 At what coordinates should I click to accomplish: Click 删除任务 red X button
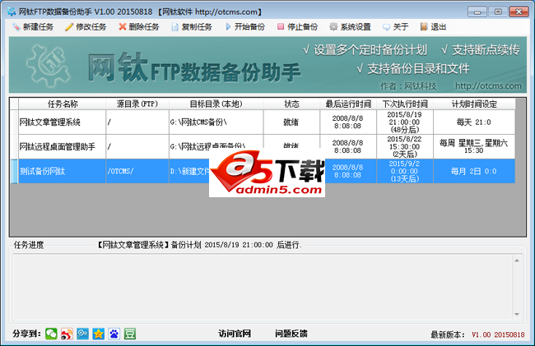click(138, 27)
